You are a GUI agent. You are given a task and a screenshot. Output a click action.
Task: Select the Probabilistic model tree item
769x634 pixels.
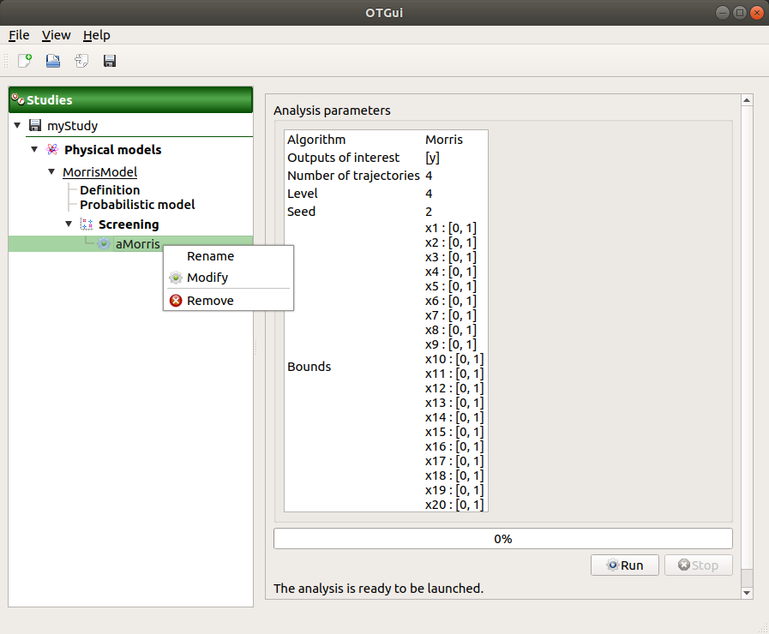click(x=137, y=205)
